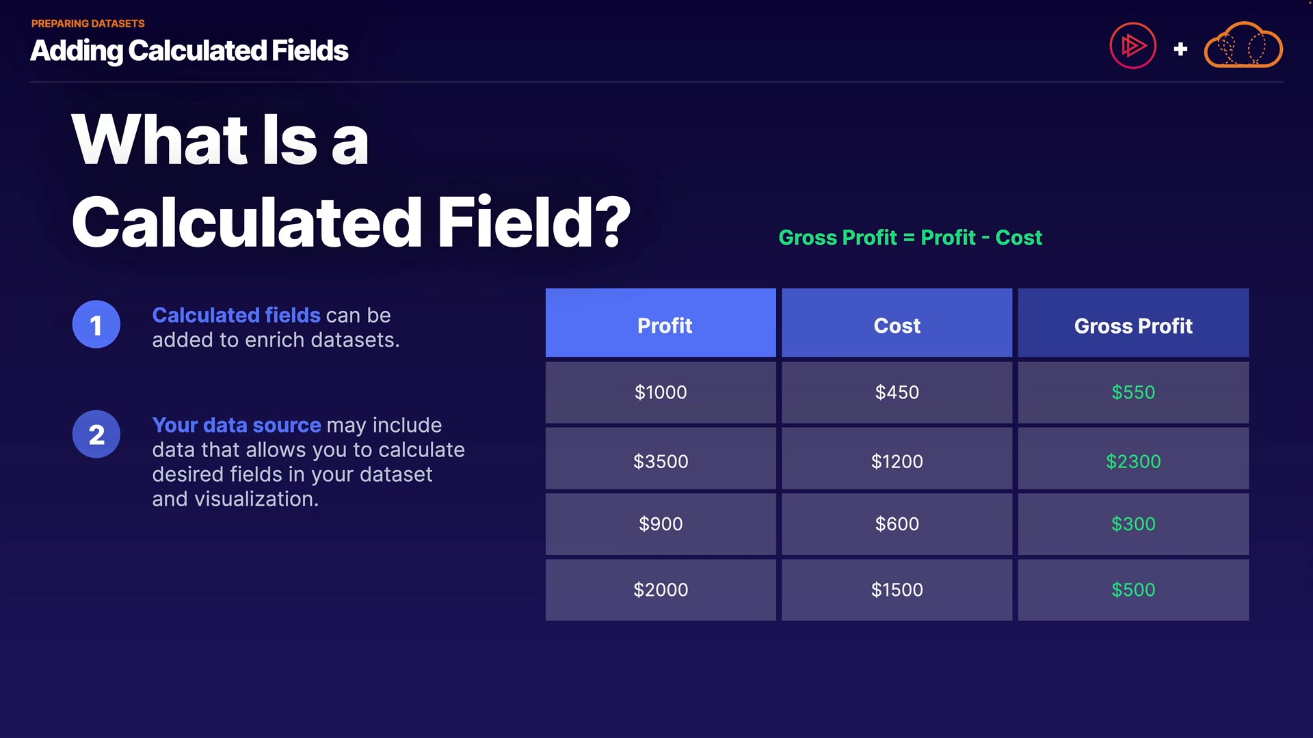The image size is (1313, 738).
Task: Click the number 1 circle badge
Action: pyautogui.click(x=96, y=325)
